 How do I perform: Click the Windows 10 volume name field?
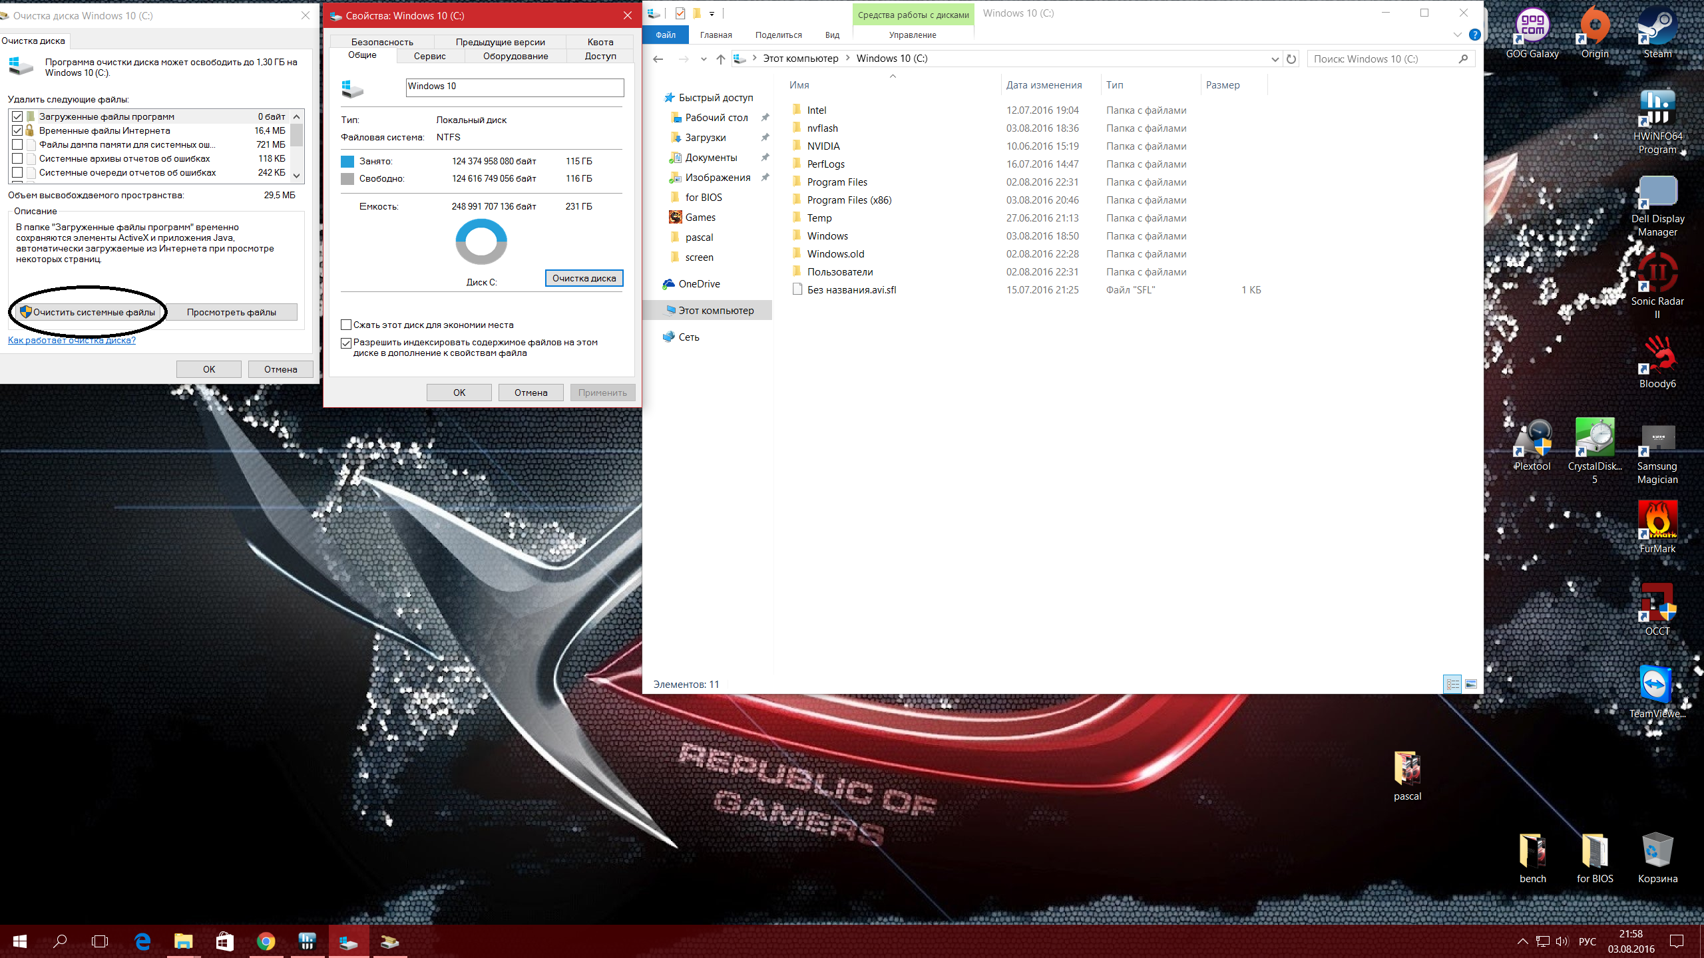point(515,86)
